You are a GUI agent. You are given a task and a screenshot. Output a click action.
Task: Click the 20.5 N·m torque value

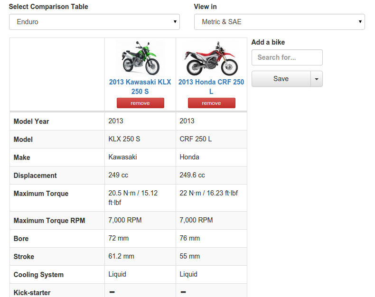(x=133, y=198)
